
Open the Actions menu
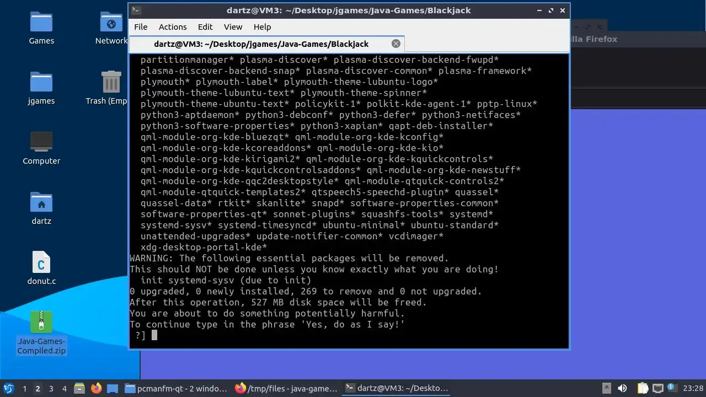(x=173, y=26)
